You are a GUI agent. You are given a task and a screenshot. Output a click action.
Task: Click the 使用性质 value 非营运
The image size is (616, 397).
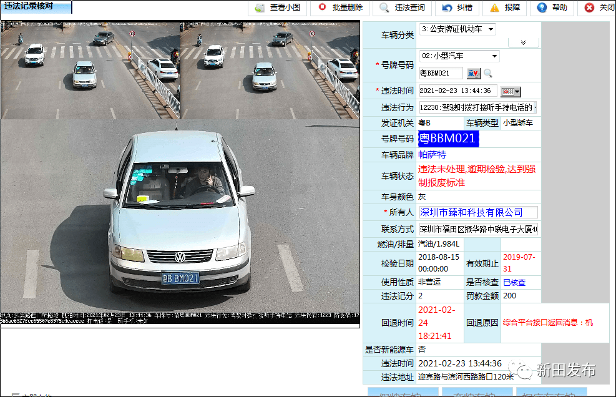429,282
